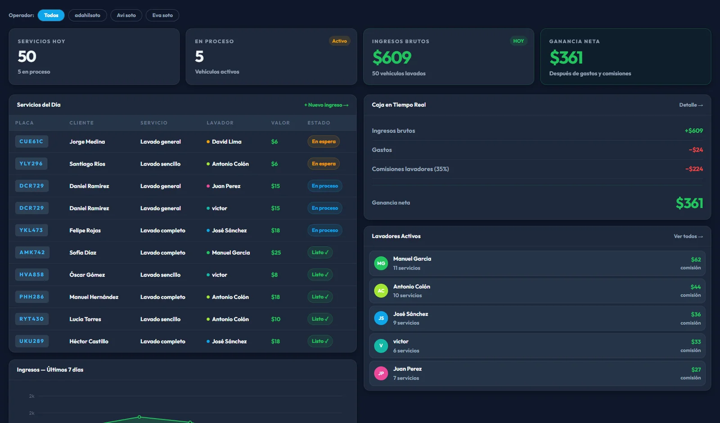Click Listo status for Héctor Castillo
Image resolution: width=720 pixels, height=423 pixels.
(x=320, y=341)
